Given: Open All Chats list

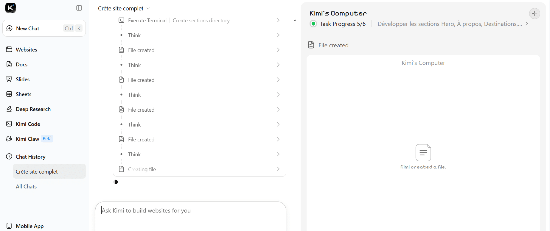Looking at the screenshot, I should coord(26,187).
